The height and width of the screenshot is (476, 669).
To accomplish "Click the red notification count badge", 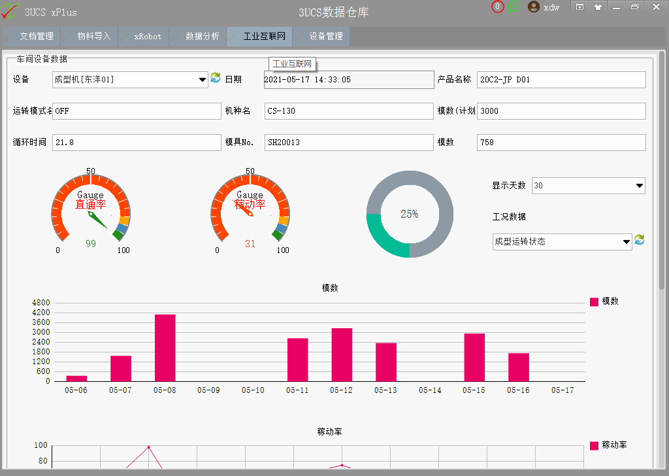I will pyautogui.click(x=498, y=7).
